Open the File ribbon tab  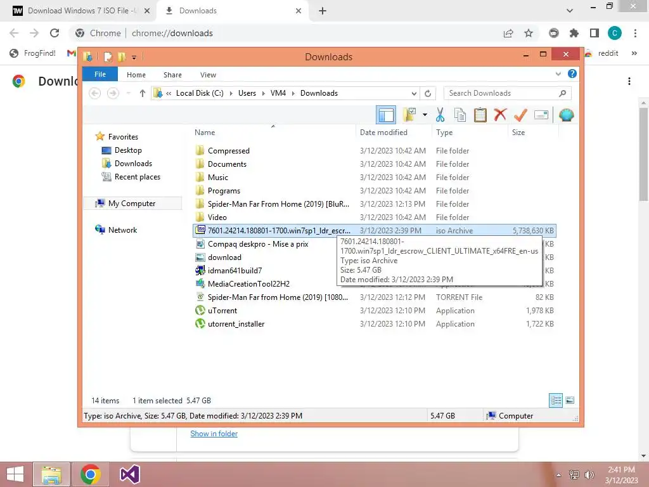[100, 75]
